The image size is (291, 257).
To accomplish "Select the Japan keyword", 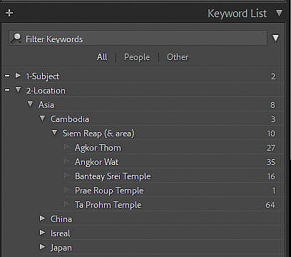I will click(61, 248).
